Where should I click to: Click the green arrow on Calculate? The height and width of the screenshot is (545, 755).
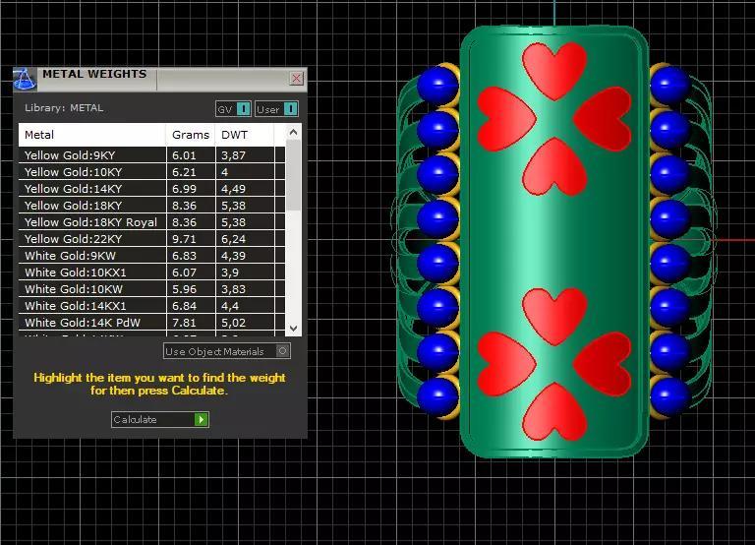coord(202,419)
